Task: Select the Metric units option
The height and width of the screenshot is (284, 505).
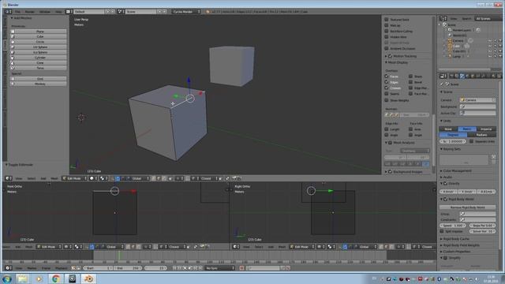Action: [467, 129]
